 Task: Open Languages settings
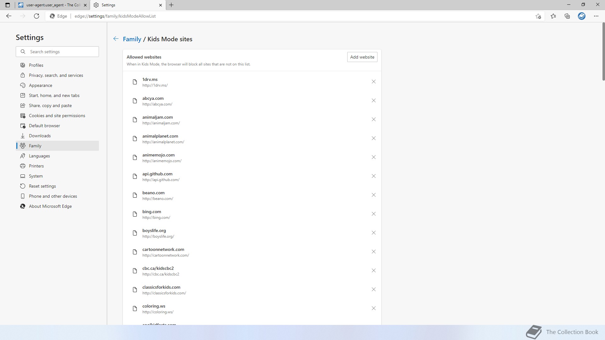pos(57,156)
